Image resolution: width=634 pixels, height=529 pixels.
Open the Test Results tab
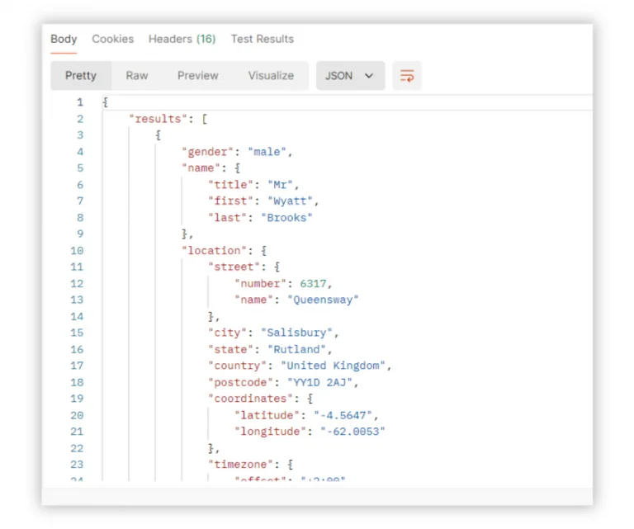[262, 39]
